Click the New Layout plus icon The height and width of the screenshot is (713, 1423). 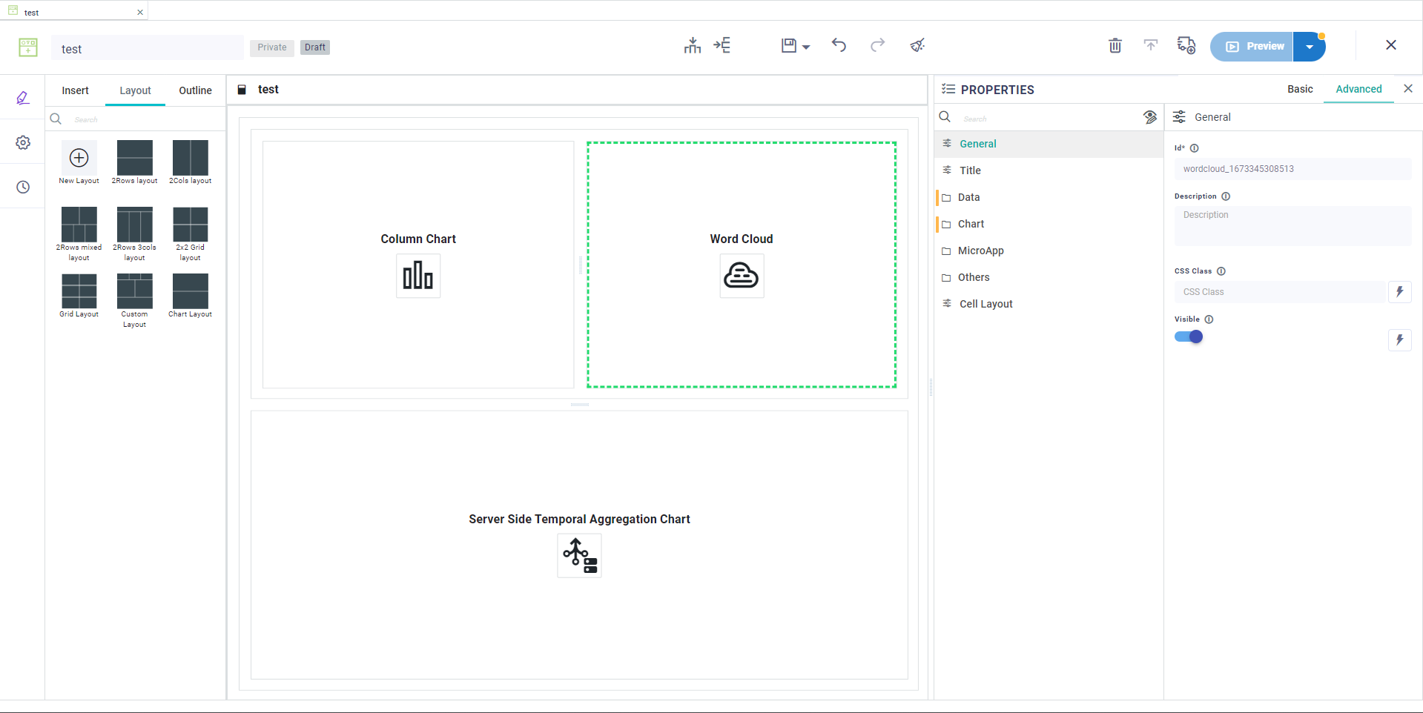[79, 158]
